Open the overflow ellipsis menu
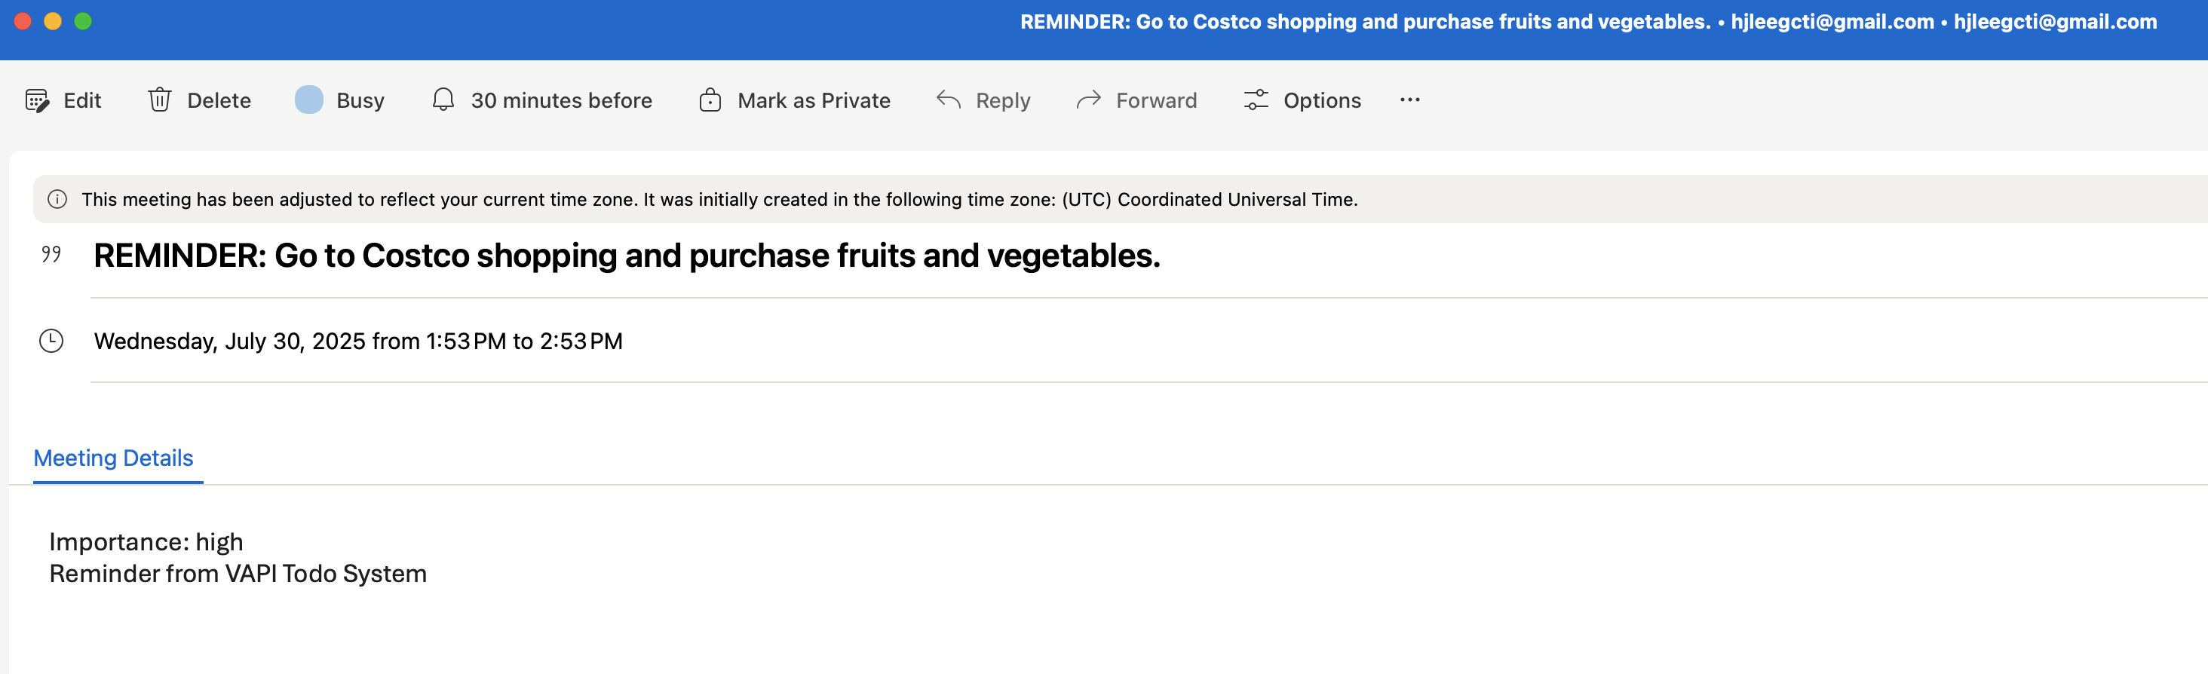 tap(1410, 100)
